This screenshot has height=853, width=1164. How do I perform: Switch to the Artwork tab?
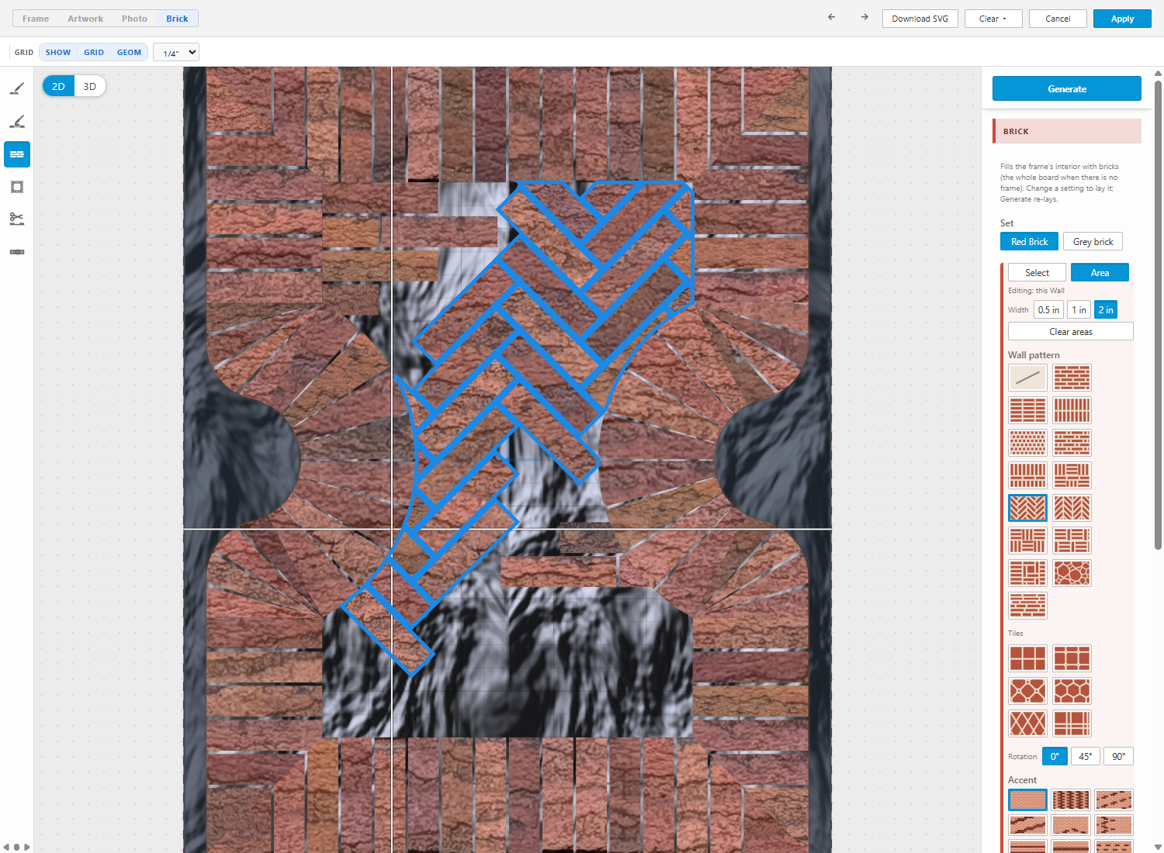(85, 19)
